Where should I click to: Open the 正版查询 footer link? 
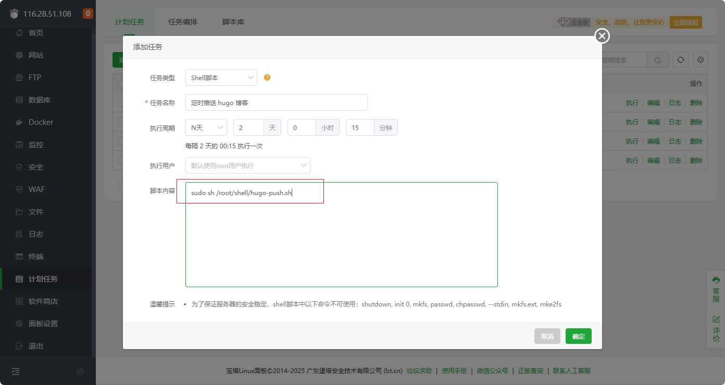(x=531, y=371)
